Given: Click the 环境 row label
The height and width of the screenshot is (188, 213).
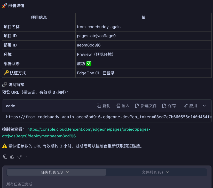Looking at the screenshot, I should 7,54.
